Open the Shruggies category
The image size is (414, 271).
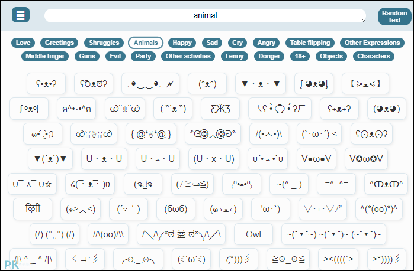[104, 43]
